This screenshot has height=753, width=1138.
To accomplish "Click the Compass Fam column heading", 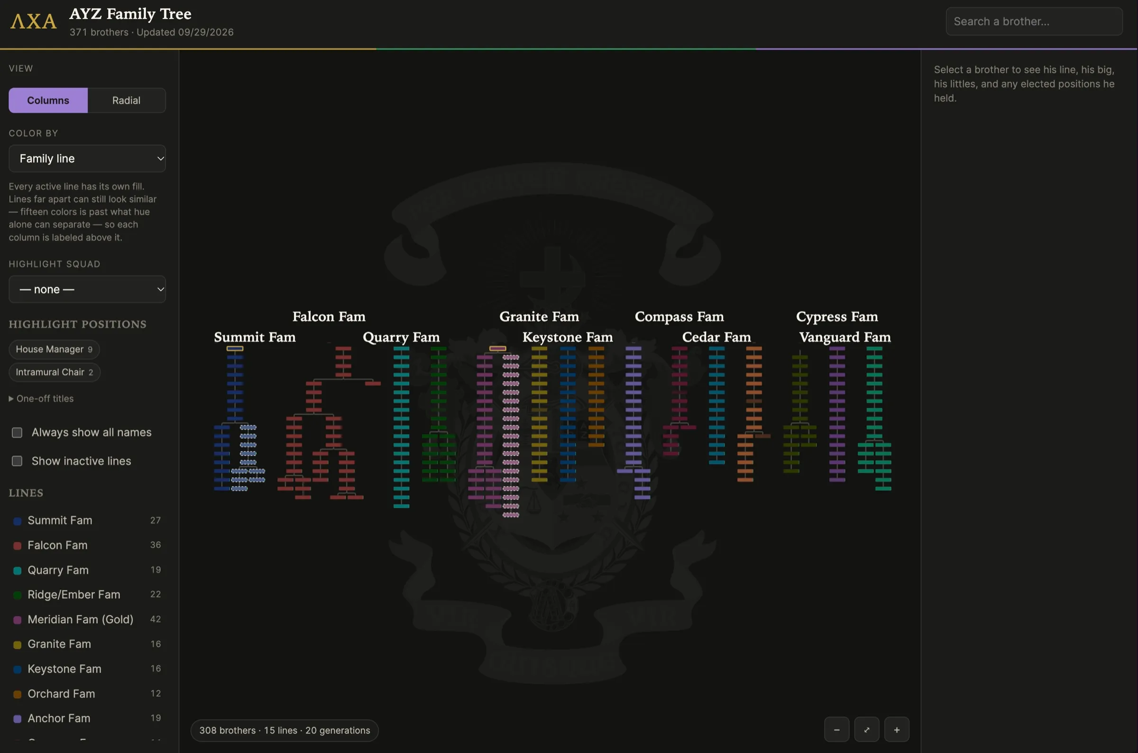I will tap(679, 316).
